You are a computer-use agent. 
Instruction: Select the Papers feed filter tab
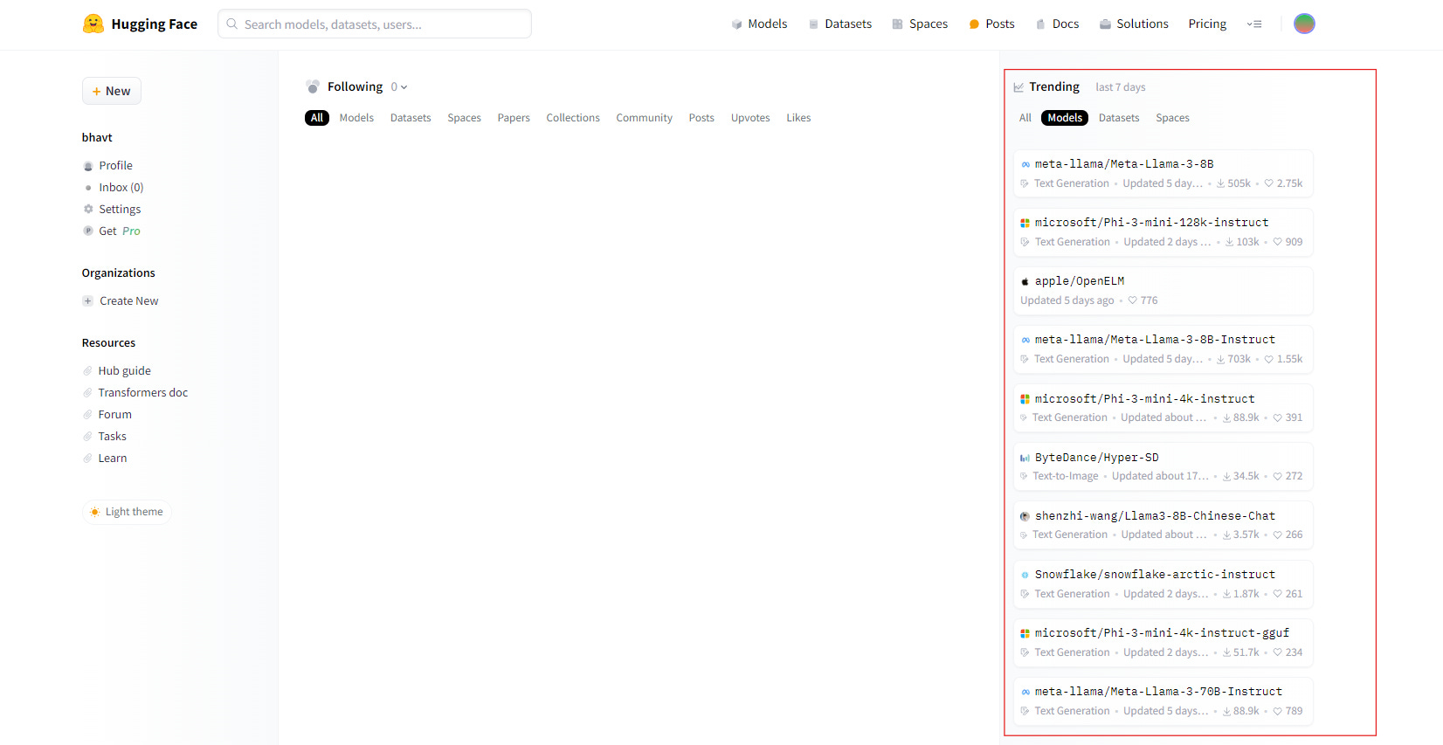click(x=514, y=118)
